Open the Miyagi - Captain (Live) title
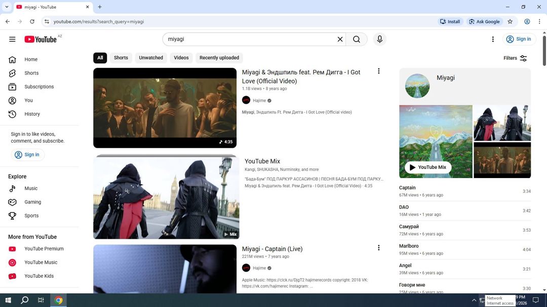The image size is (547, 307). 272,249
